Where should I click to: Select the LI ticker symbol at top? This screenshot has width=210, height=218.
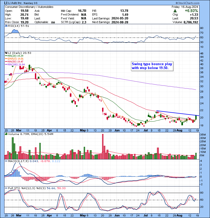click(x=6, y=3)
